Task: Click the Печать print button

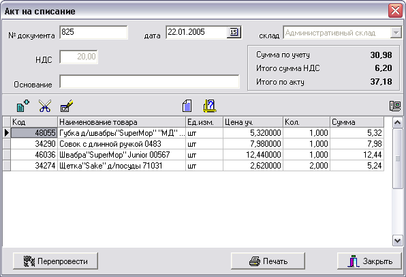Action: 268,261
